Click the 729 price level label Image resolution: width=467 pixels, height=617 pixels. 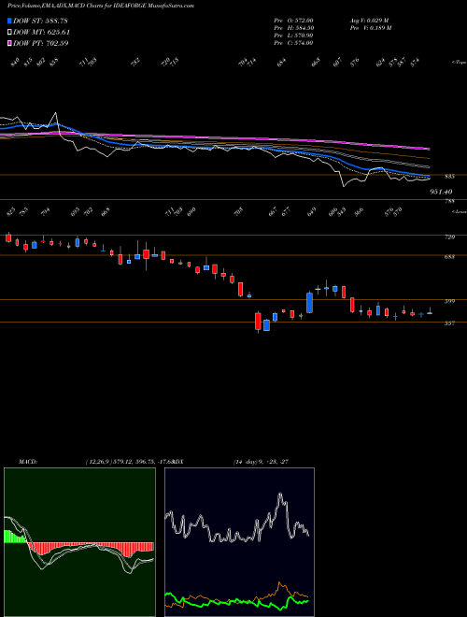pyautogui.click(x=449, y=237)
